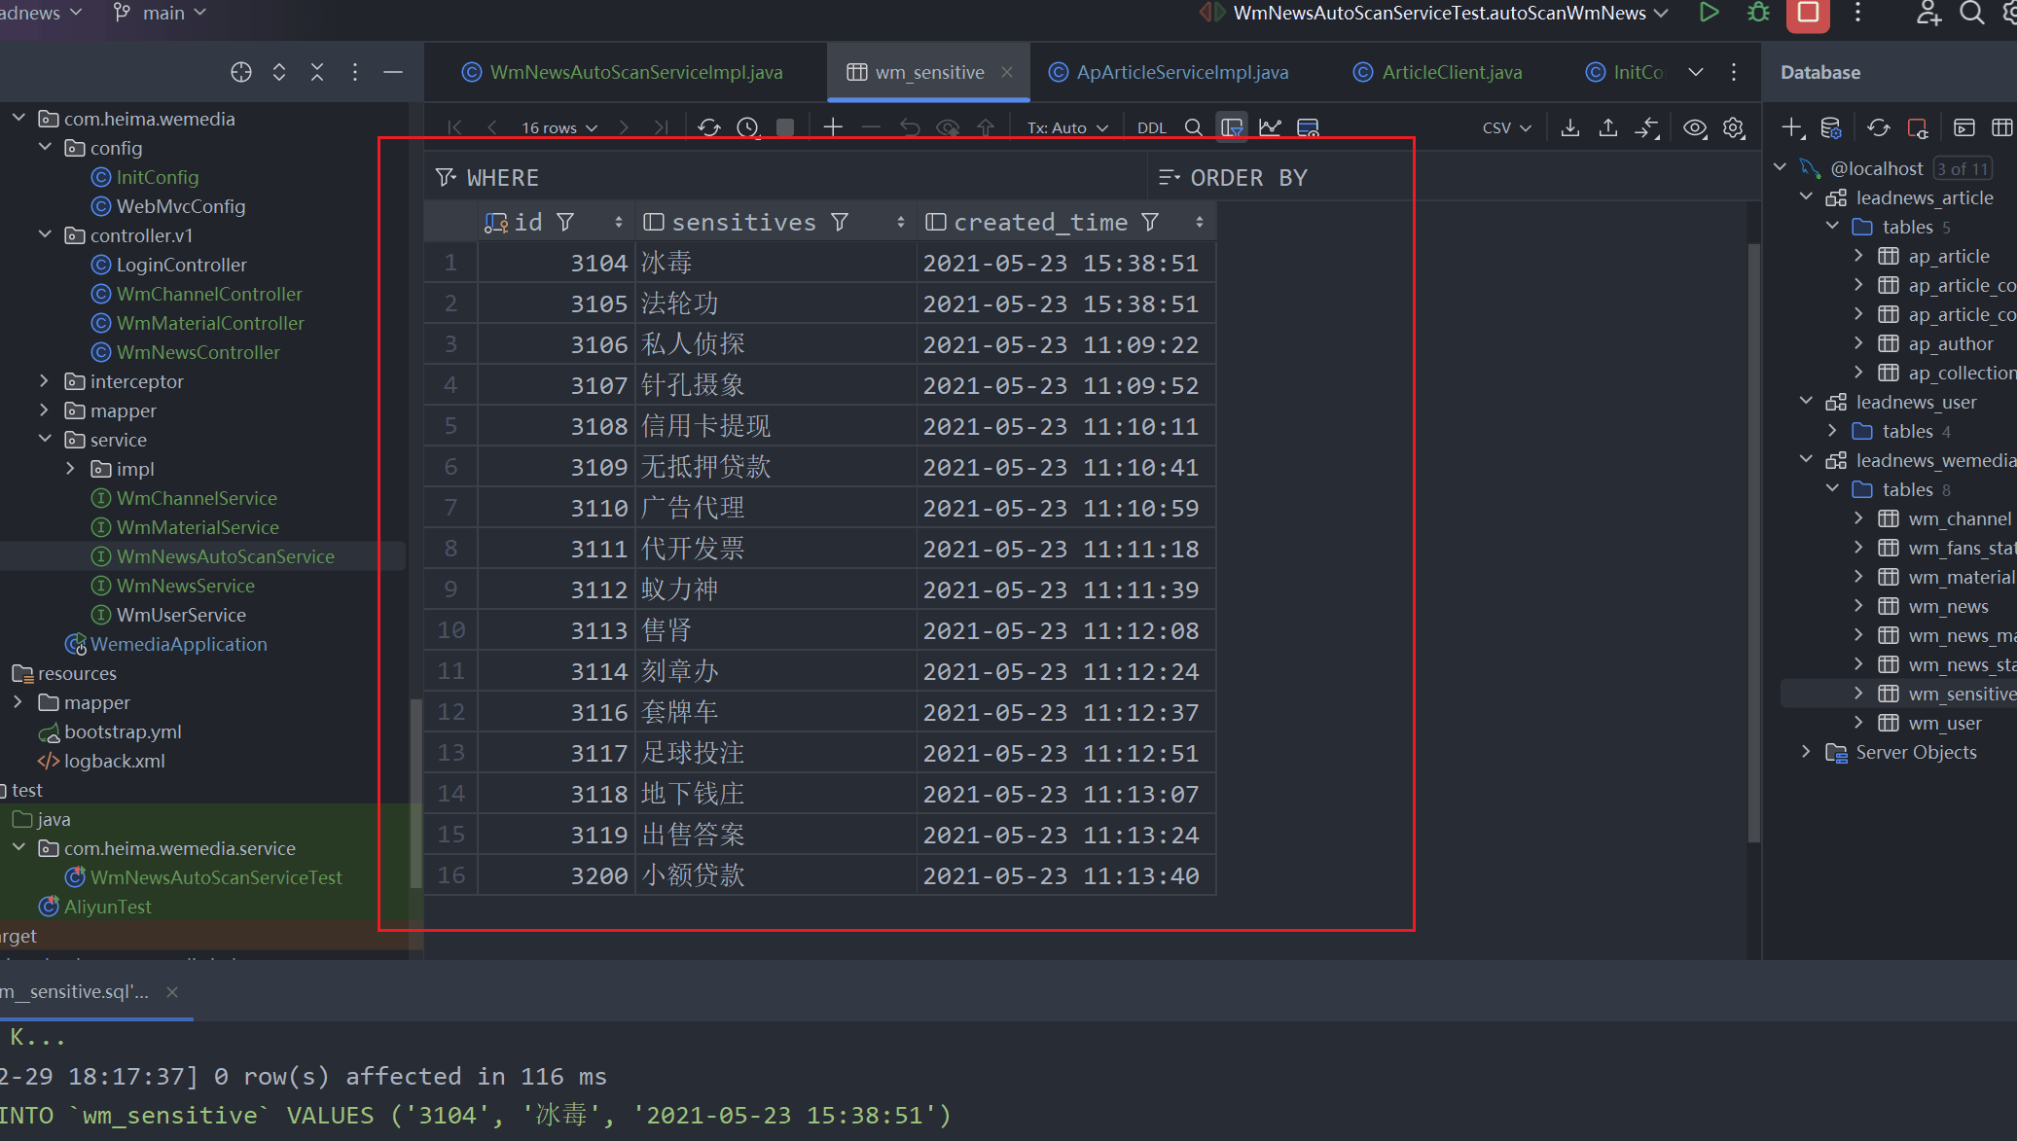Expand the interceptor folder

[x=44, y=381]
